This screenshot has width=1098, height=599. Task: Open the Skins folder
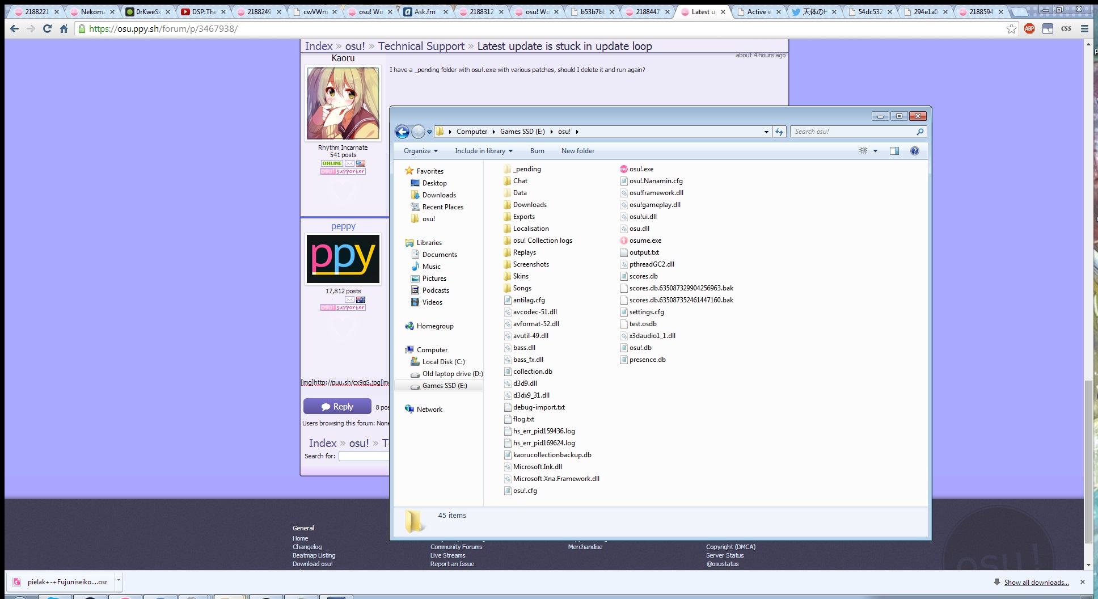[x=516, y=276]
